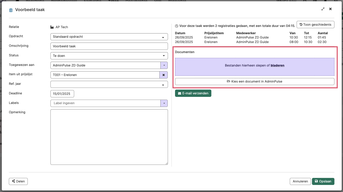The image size is (343, 192).
Task: Focus the Toegewezen aan field AdminPulse ZD Guide
Action: click(105, 65)
